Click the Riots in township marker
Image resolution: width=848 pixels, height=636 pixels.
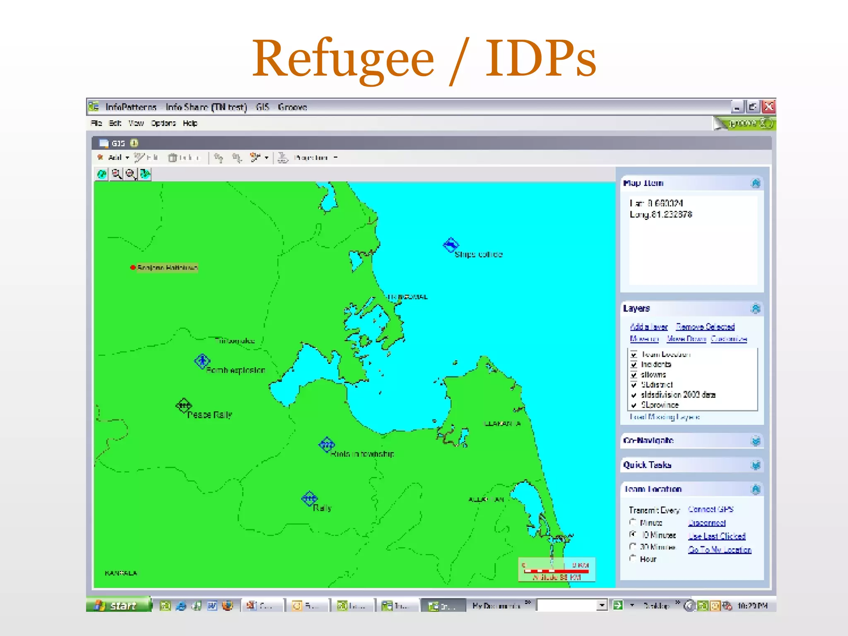point(327,445)
